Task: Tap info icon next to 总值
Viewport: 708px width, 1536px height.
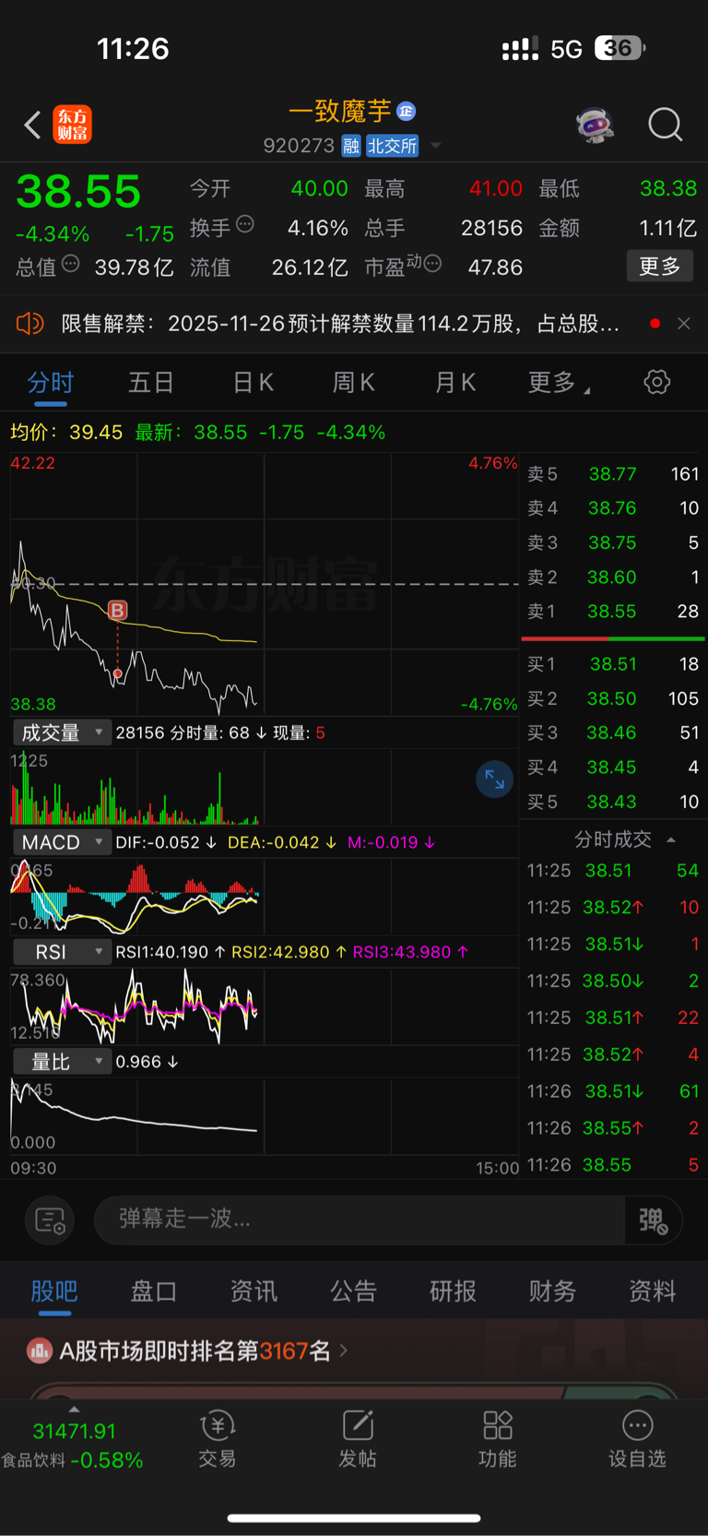Action: (x=70, y=265)
